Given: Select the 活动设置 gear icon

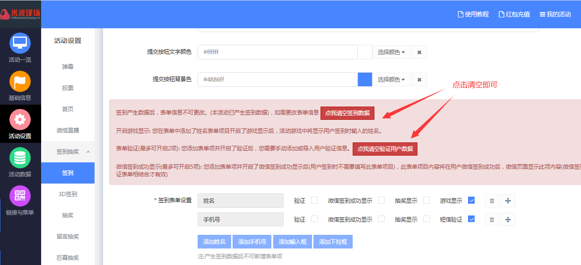Looking at the screenshot, I should tap(20, 119).
